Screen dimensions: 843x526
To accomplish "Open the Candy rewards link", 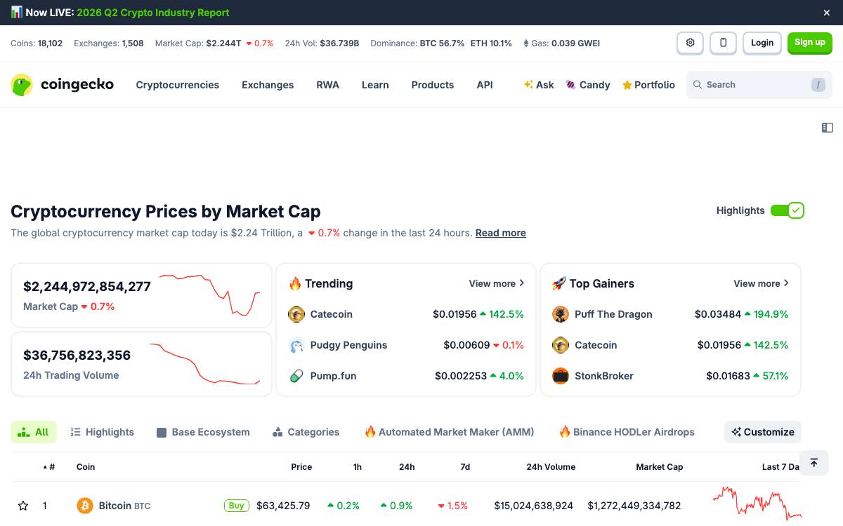I will click(588, 85).
